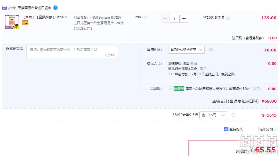Open the blue Wangwang chat icon

click(x=55, y=8)
